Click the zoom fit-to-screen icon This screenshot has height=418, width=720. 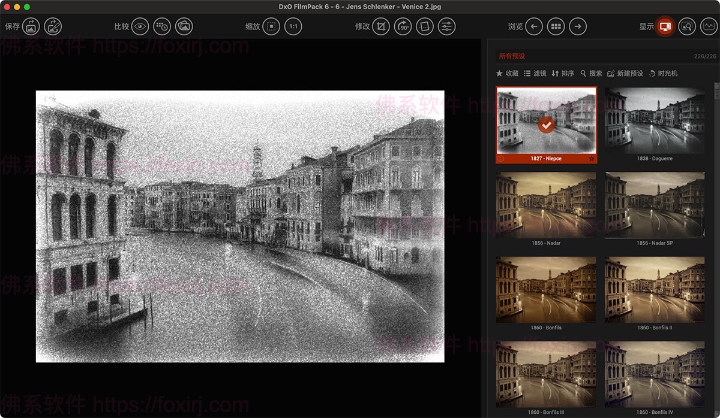tap(271, 26)
